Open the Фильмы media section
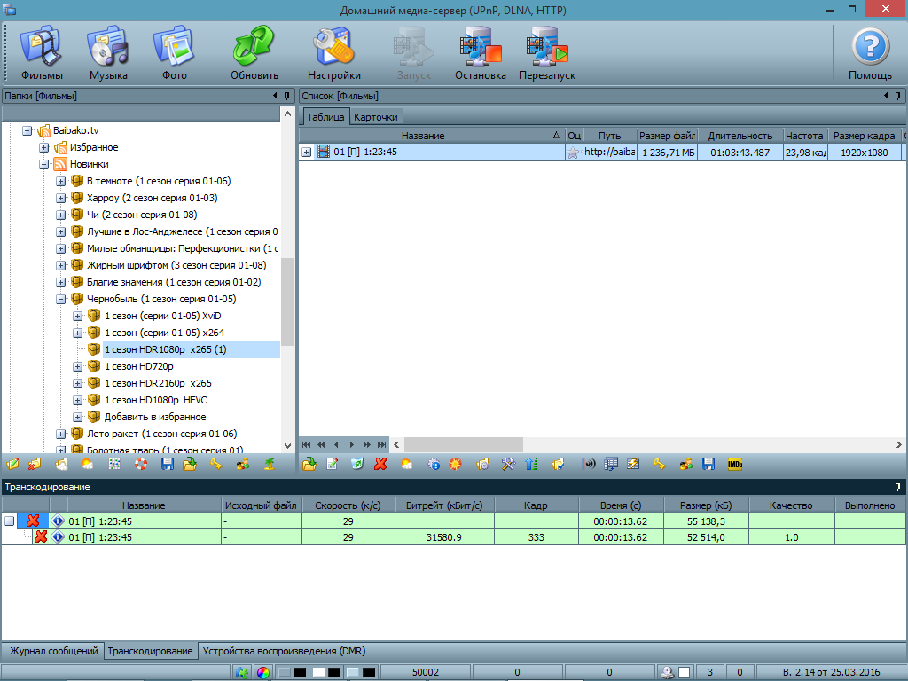Image resolution: width=908 pixels, height=681 pixels. (x=42, y=53)
